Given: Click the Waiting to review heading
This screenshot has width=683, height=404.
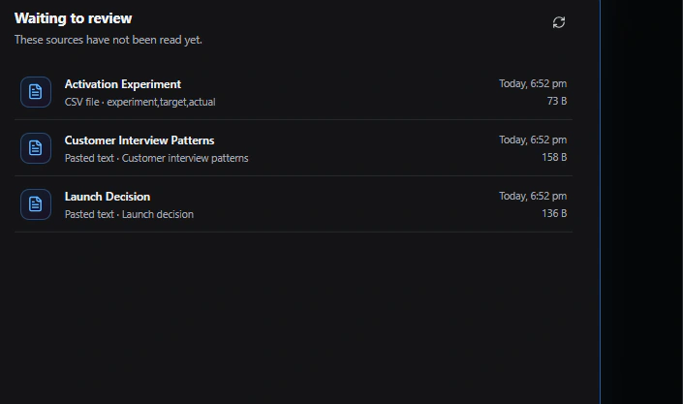Looking at the screenshot, I should coord(74,18).
